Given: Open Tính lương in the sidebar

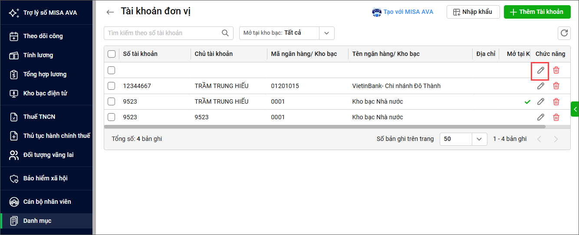Looking at the screenshot, I should 38,55.
